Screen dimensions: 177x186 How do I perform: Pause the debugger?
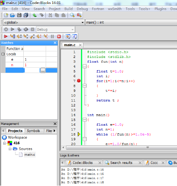tap(52, 36)
